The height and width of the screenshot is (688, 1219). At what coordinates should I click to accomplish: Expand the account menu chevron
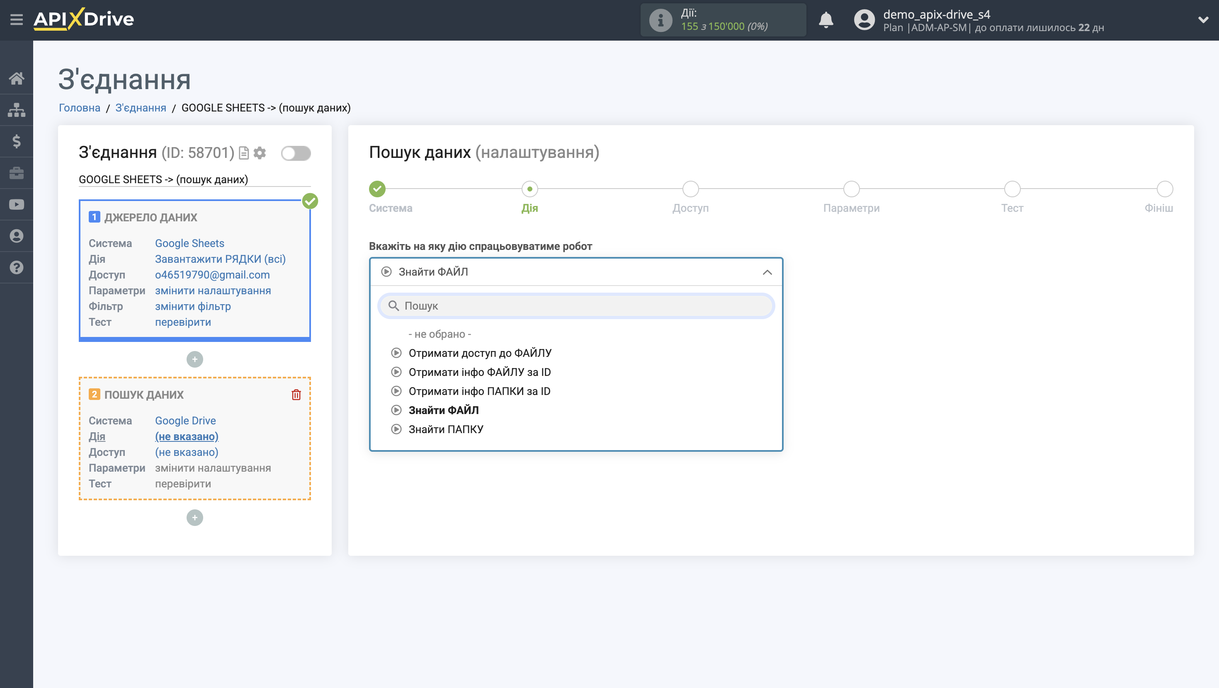tap(1203, 20)
